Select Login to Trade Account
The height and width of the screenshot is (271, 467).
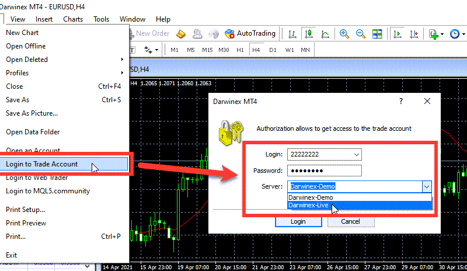click(x=64, y=164)
